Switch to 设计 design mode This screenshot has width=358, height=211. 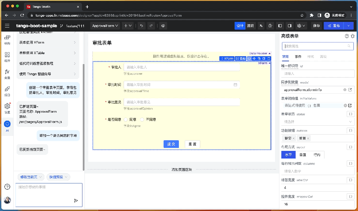click(240, 26)
